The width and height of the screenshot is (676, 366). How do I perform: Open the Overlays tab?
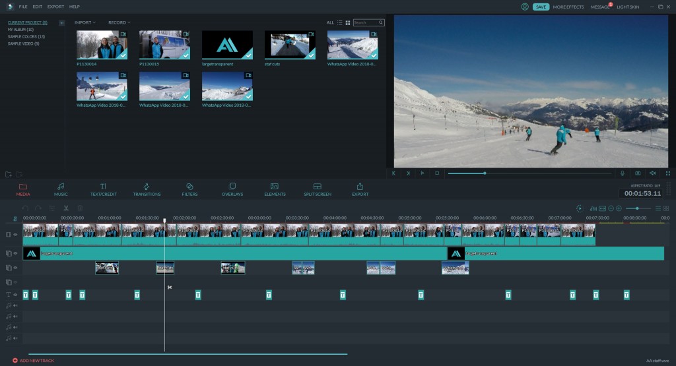tap(232, 189)
